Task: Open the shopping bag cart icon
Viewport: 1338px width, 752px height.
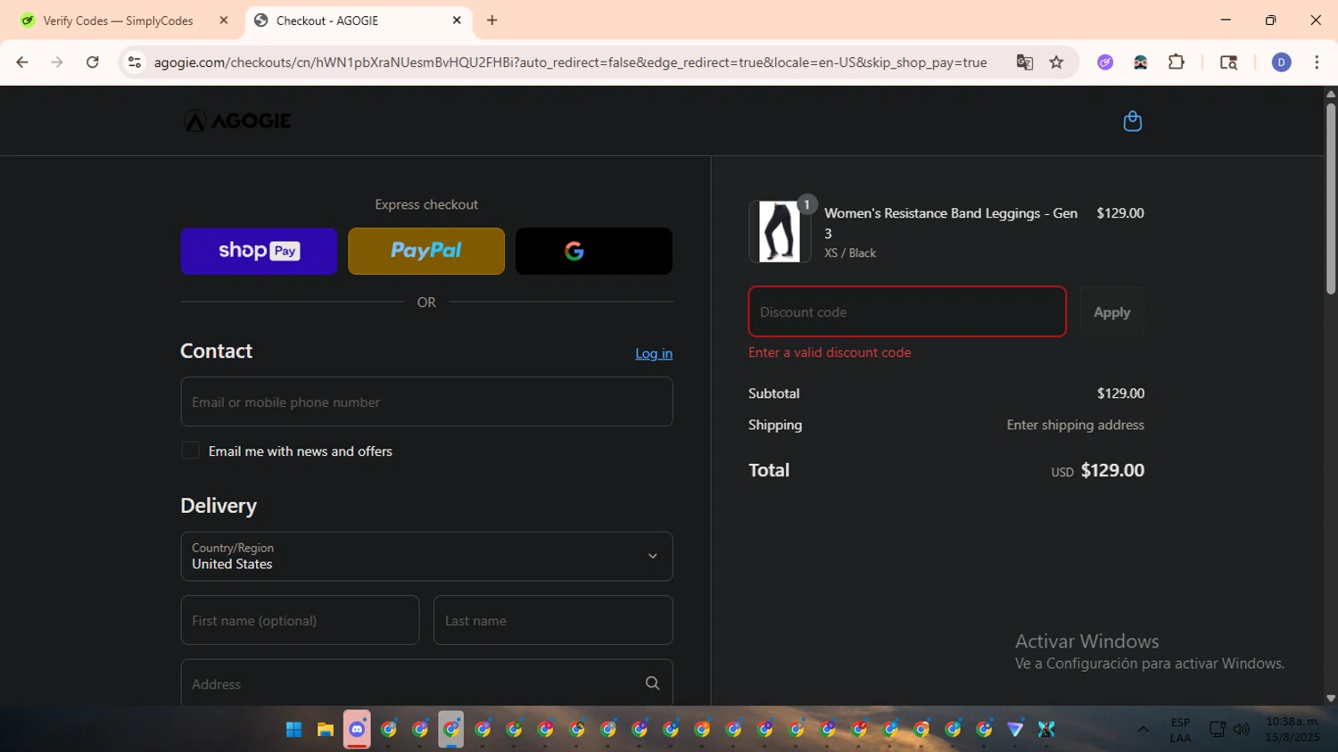Action: click(x=1132, y=121)
